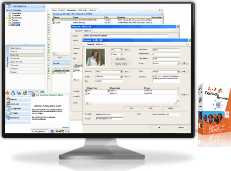Click green plus button beside State field

(x=127, y=76)
